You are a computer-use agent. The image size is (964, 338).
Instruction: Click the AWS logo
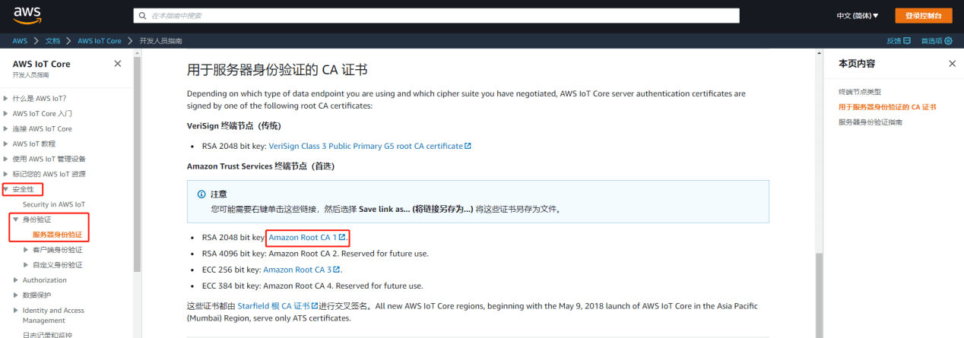click(27, 15)
